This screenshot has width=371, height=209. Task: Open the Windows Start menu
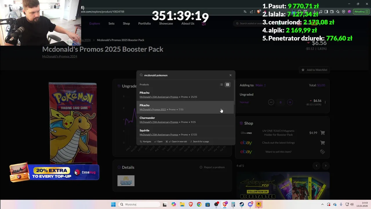click(113, 204)
